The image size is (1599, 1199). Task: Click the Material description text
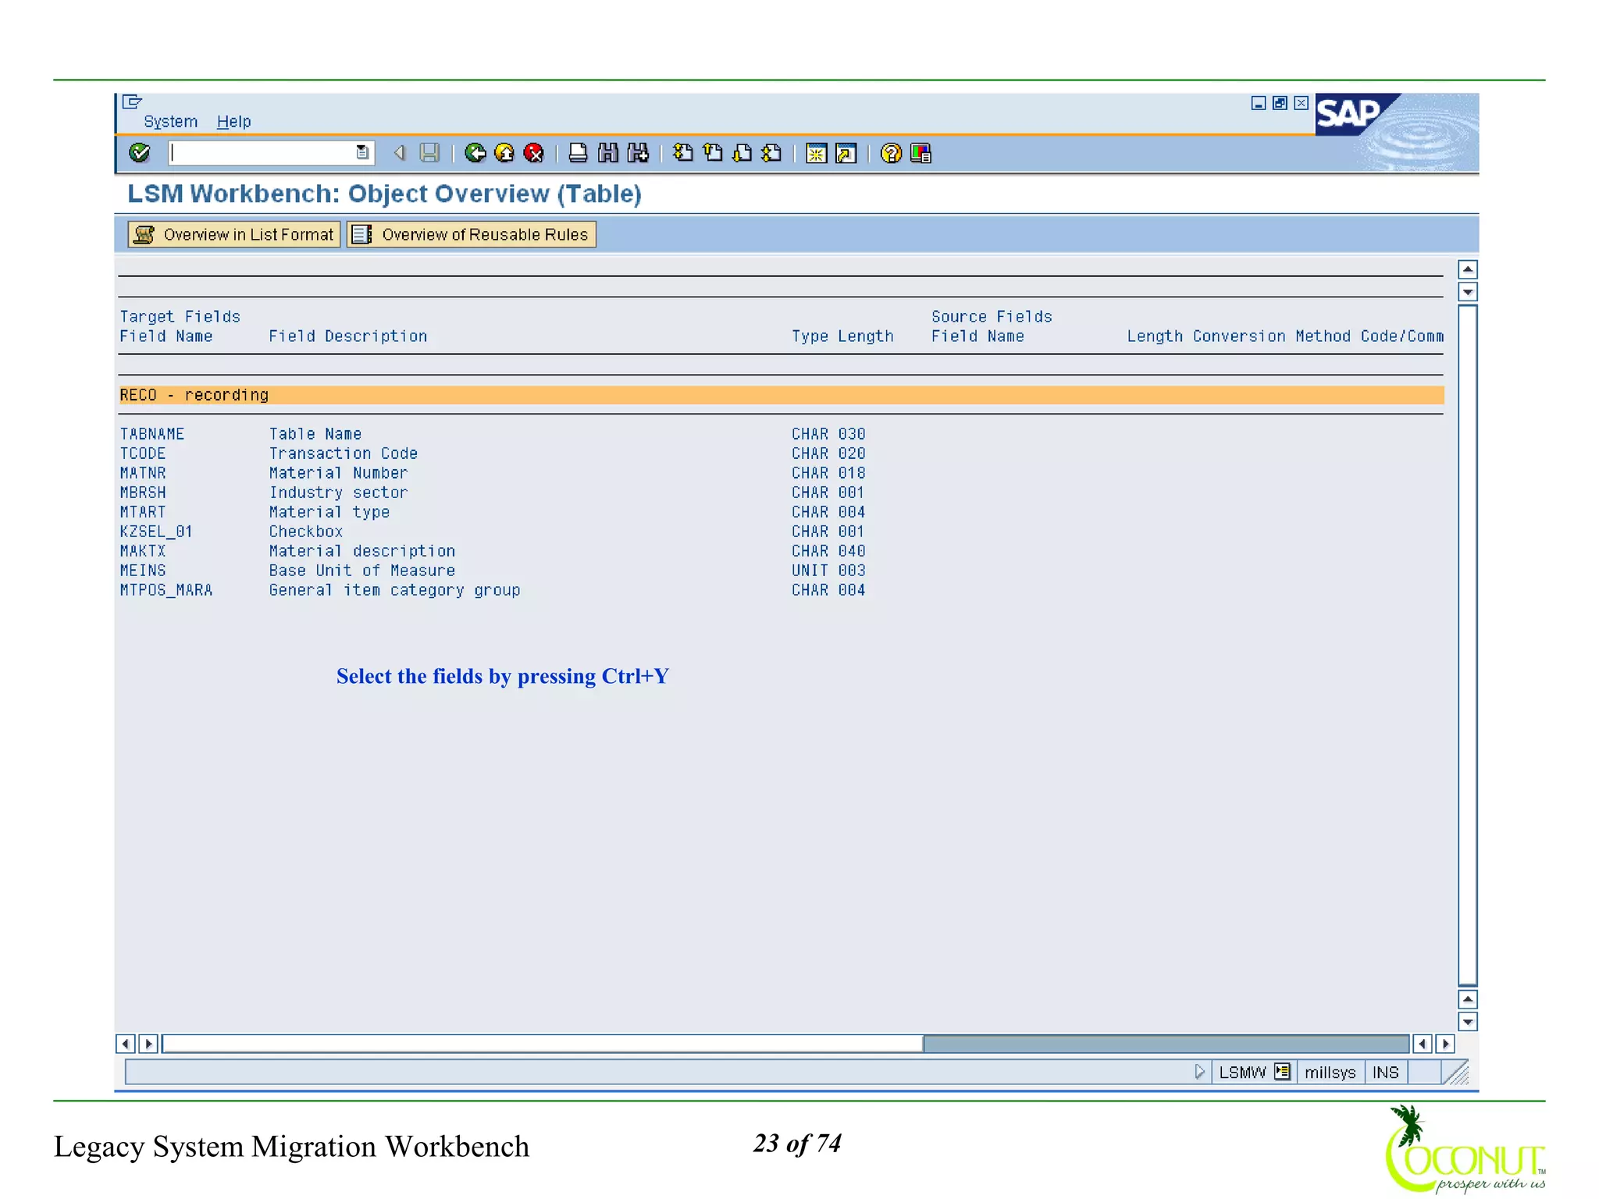[x=362, y=551]
